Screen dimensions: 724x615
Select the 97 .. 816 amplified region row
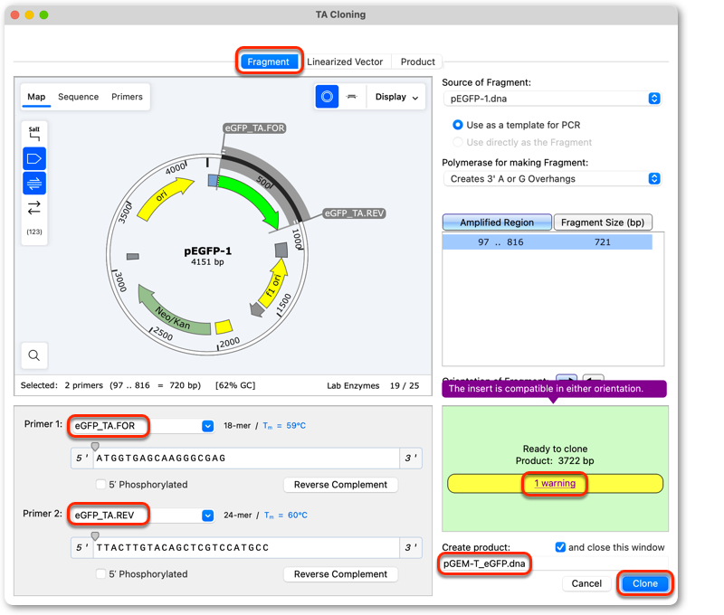548,241
